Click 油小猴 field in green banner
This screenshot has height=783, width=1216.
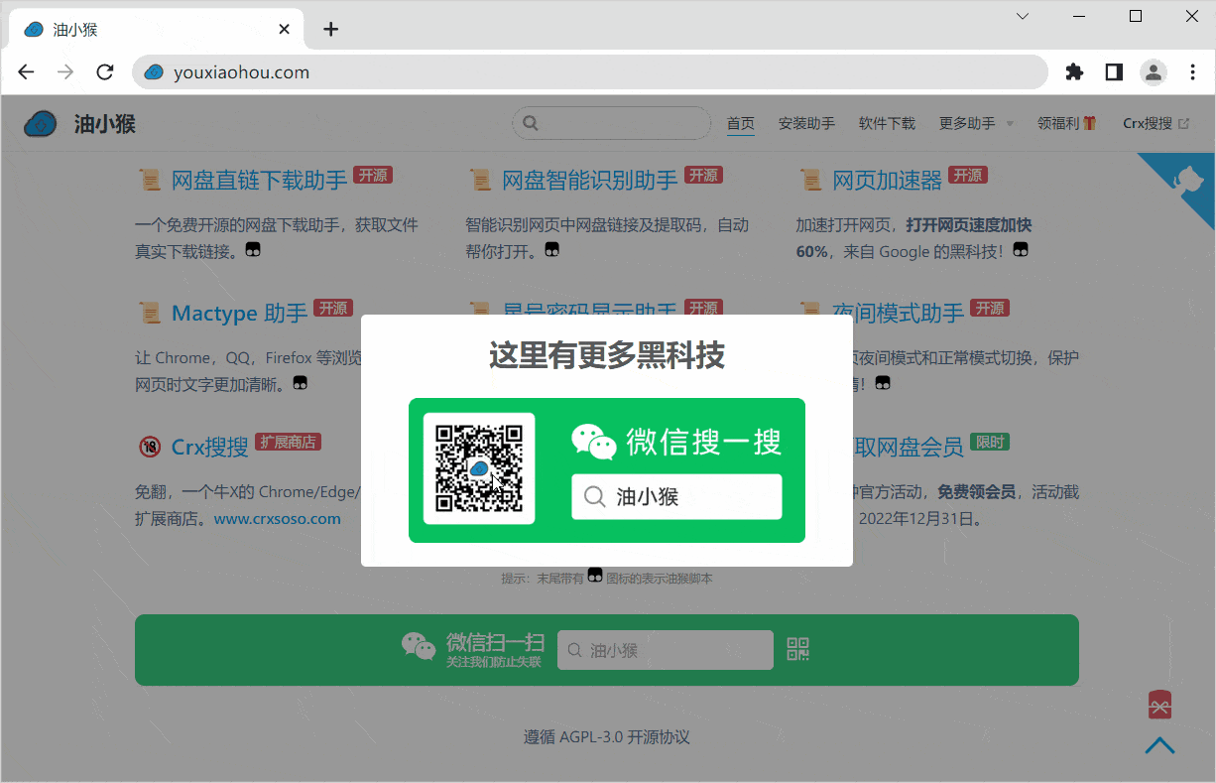coord(666,650)
